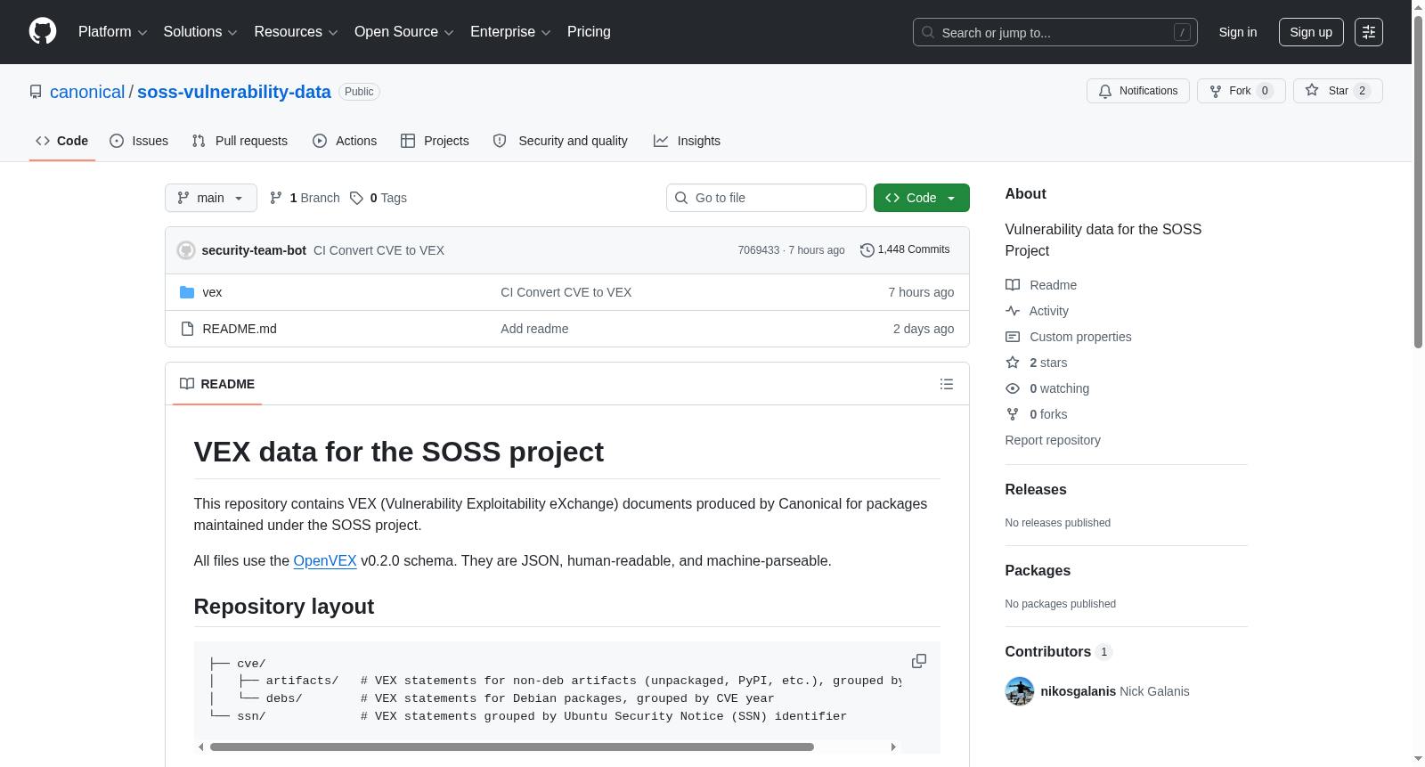Click the note icon beside Custom properties
The height and width of the screenshot is (767, 1425).
click(1013, 337)
